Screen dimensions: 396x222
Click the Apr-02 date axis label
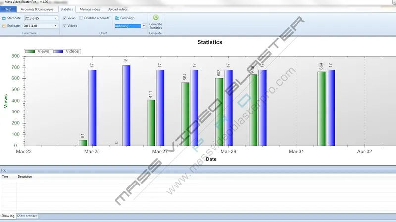(364, 152)
